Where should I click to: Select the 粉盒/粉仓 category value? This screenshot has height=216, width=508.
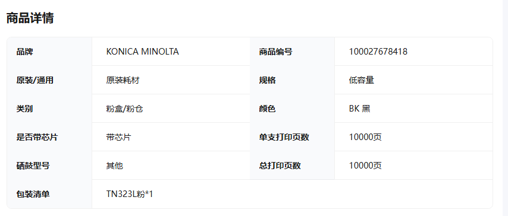click(x=125, y=109)
